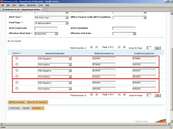Go to last page in bottom pagination
This screenshot has width=173, height=129.
[x=124, y=94]
